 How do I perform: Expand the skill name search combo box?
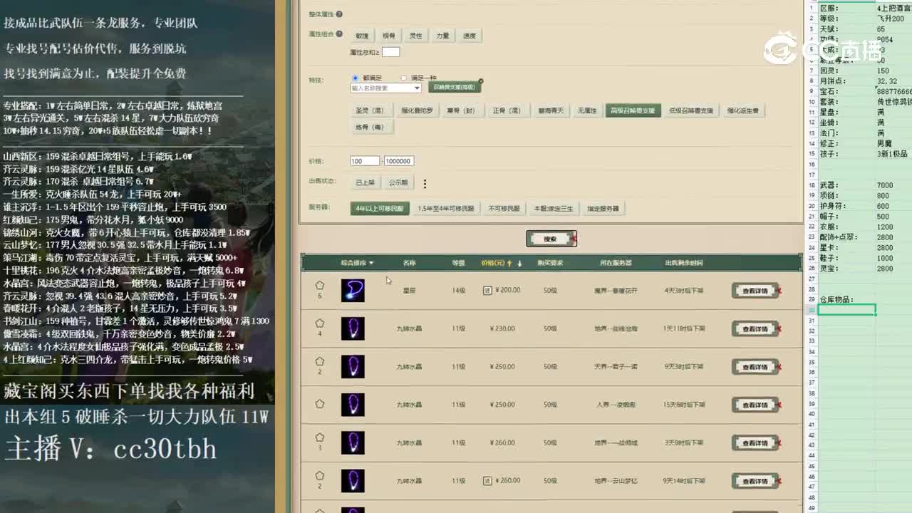(x=417, y=88)
